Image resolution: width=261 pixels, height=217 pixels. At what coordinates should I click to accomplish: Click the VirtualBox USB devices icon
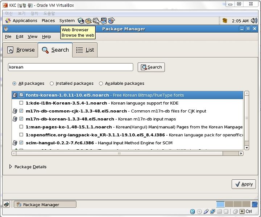point(206,212)
